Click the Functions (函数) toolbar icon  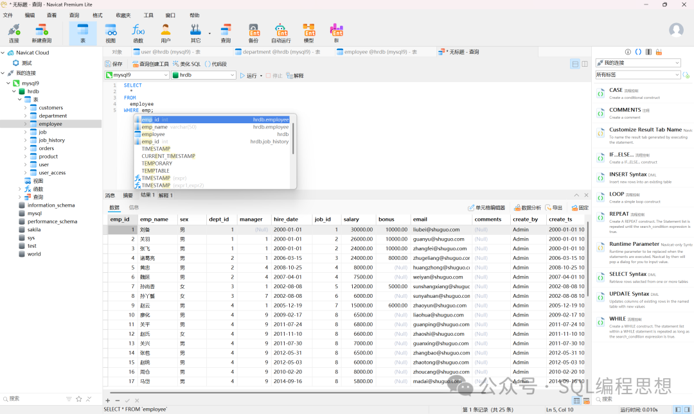[x=138, y=30]
